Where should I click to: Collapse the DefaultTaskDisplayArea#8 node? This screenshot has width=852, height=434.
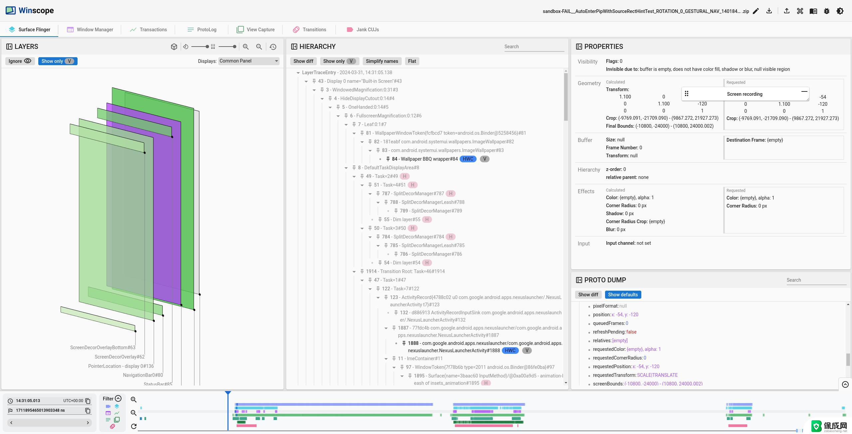pos(346,168)
